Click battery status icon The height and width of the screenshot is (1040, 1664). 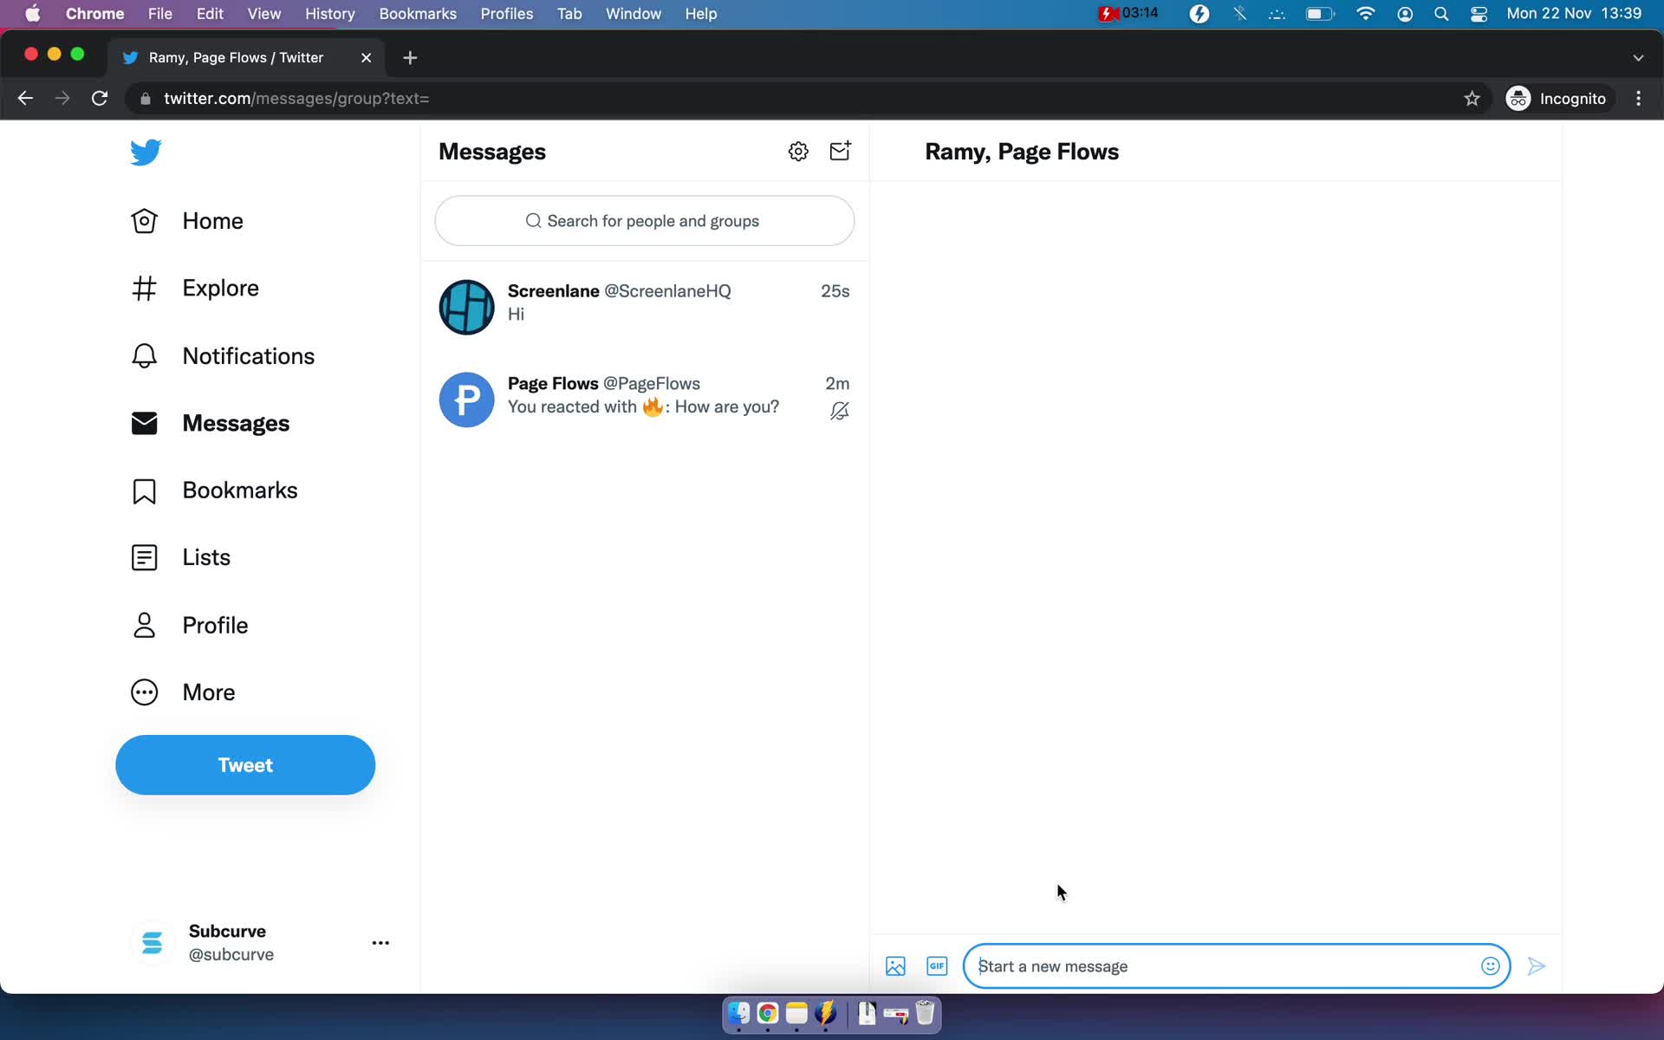pos(1320,14)
